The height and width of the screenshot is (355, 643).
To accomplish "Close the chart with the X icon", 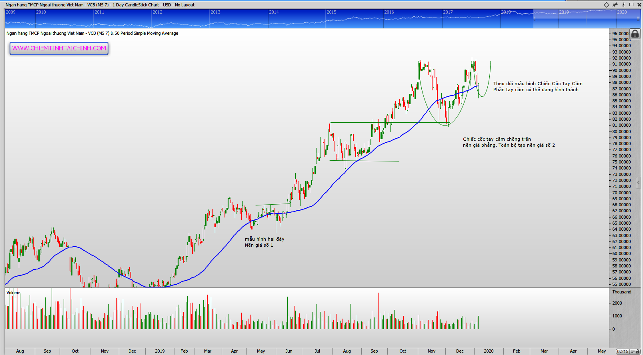I will tap(639, 5).
